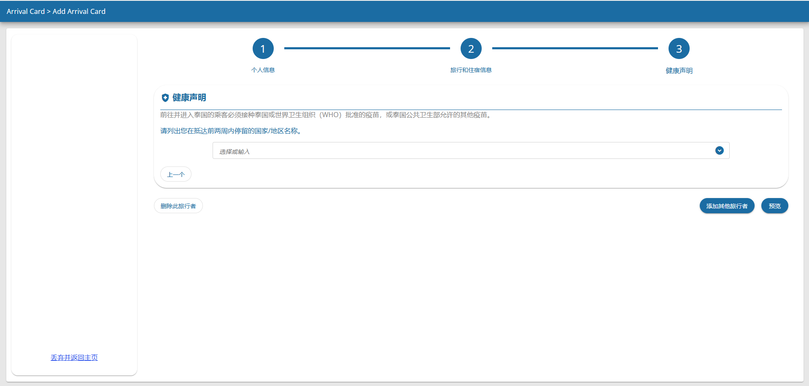This screenshot has height=386, width=809.
Task: Select the 个人信息 step label
Action: [x=263, y=70]
